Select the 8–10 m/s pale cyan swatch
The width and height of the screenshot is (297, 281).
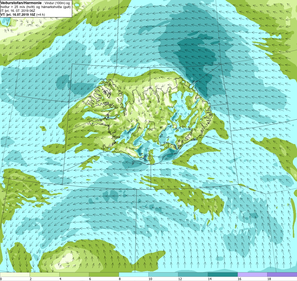coord(134,274)
